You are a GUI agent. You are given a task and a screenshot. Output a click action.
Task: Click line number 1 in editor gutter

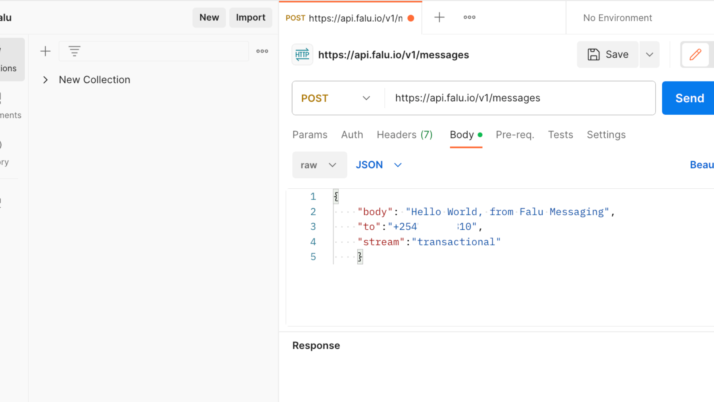point(313,197)
